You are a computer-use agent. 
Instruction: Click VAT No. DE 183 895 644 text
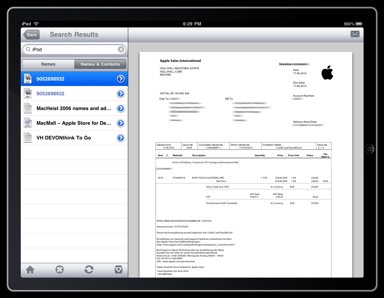[x=174, y=93]
